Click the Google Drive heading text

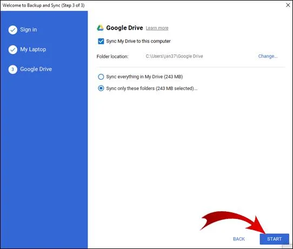(x=125, y=28)
